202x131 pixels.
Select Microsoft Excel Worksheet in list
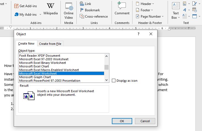(x=61, y=73)
